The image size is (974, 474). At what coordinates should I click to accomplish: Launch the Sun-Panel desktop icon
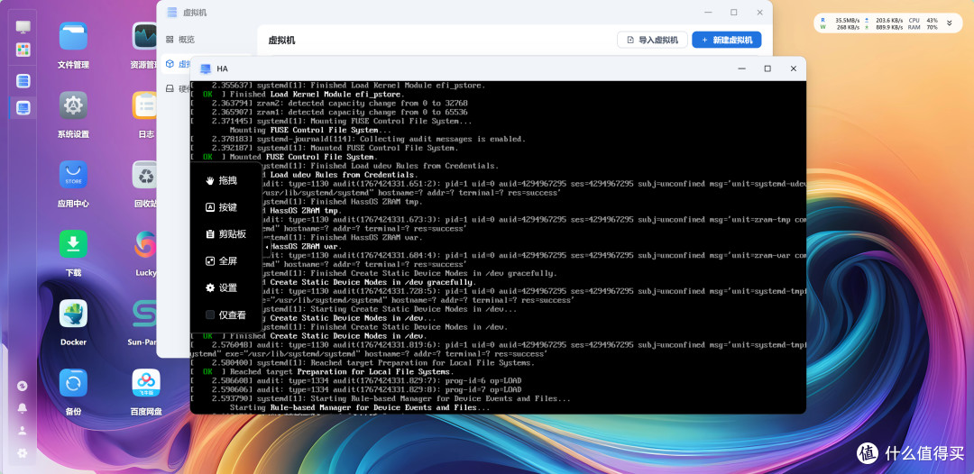click(144, 314)
